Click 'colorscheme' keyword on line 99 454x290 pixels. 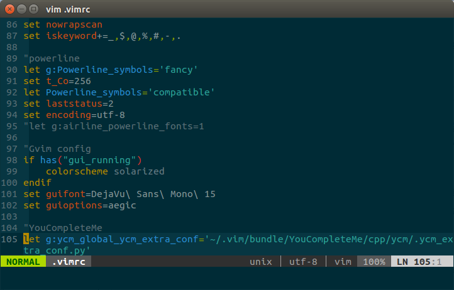pos(77,171)
